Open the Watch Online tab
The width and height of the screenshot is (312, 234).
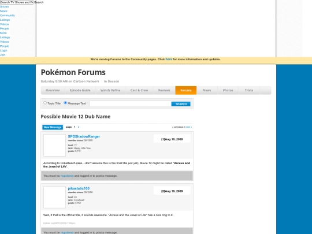point(110,90)
